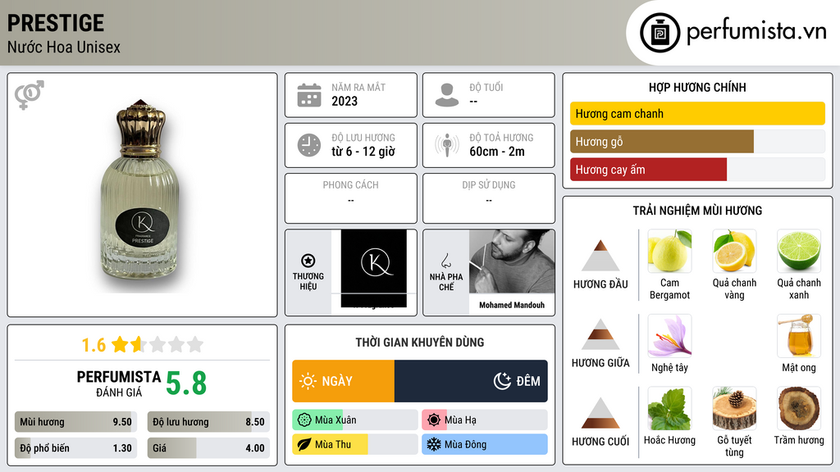Viewport: 840px width, 472px height.
Task: Click the dark Đêm usage bar
Action: [471, 381]
